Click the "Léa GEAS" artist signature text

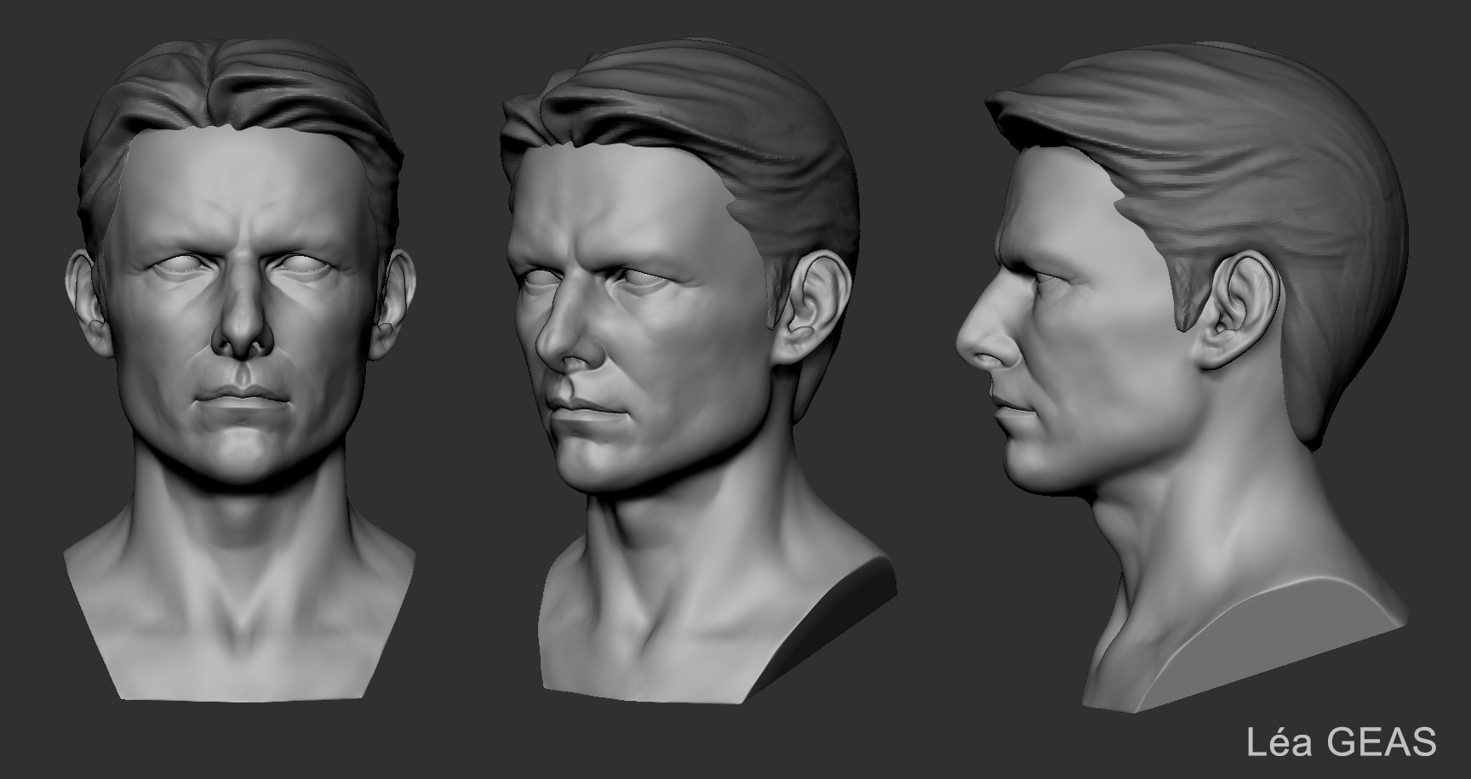tap(1342, 742)
